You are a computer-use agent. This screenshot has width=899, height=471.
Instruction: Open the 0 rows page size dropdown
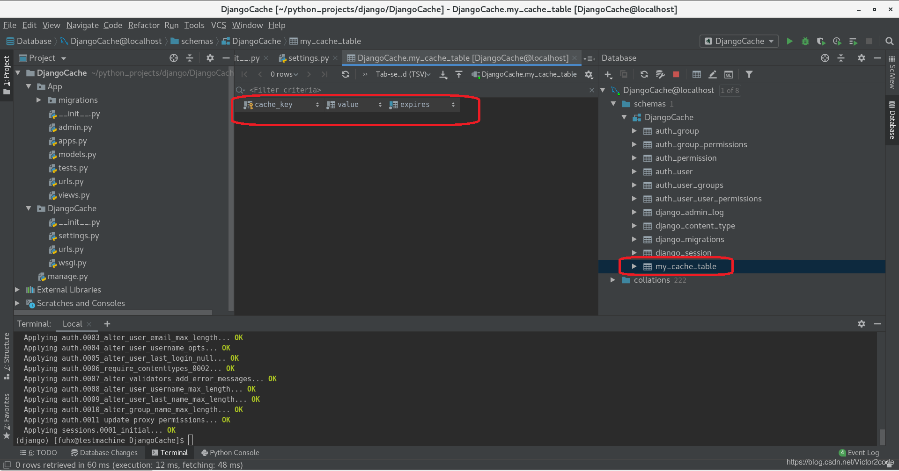point(284,74)
